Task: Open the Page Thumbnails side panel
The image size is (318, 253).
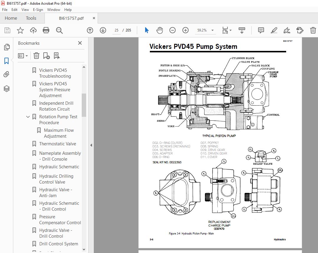Action: 7,47
